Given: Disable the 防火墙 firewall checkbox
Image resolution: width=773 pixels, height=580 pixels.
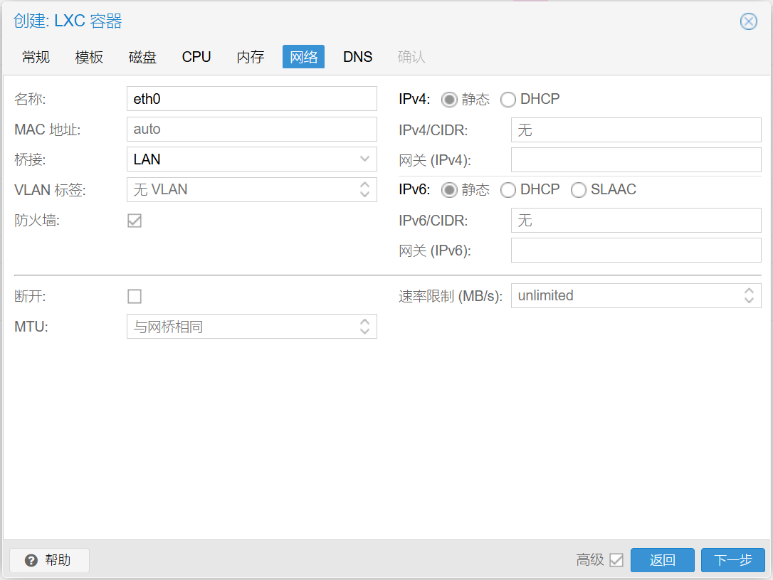Looking at the screenshot, I should (135, 221).
